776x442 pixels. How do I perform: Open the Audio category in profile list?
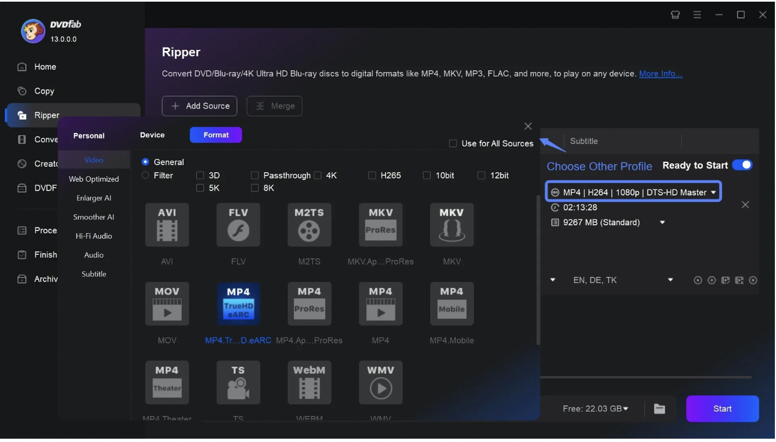coord(94,255)
